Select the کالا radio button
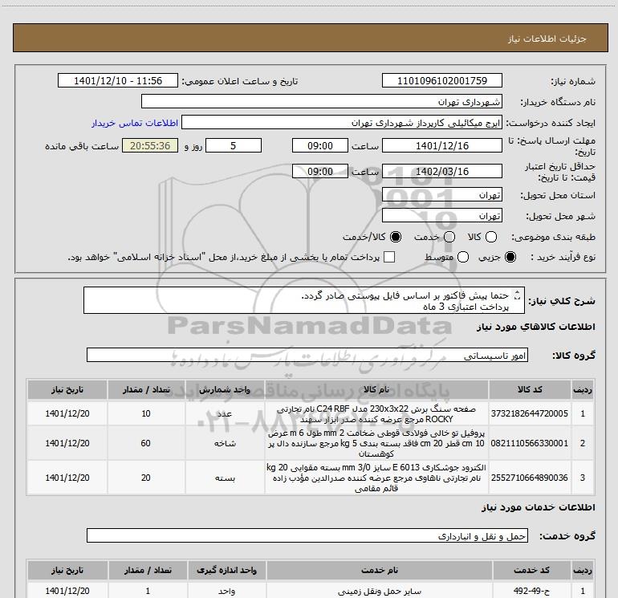 (490, 237)
